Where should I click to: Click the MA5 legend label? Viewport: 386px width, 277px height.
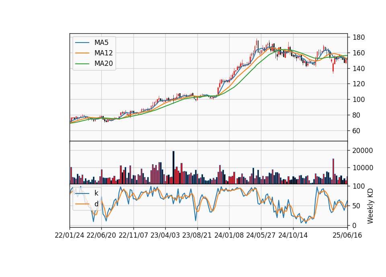point(101,43)
